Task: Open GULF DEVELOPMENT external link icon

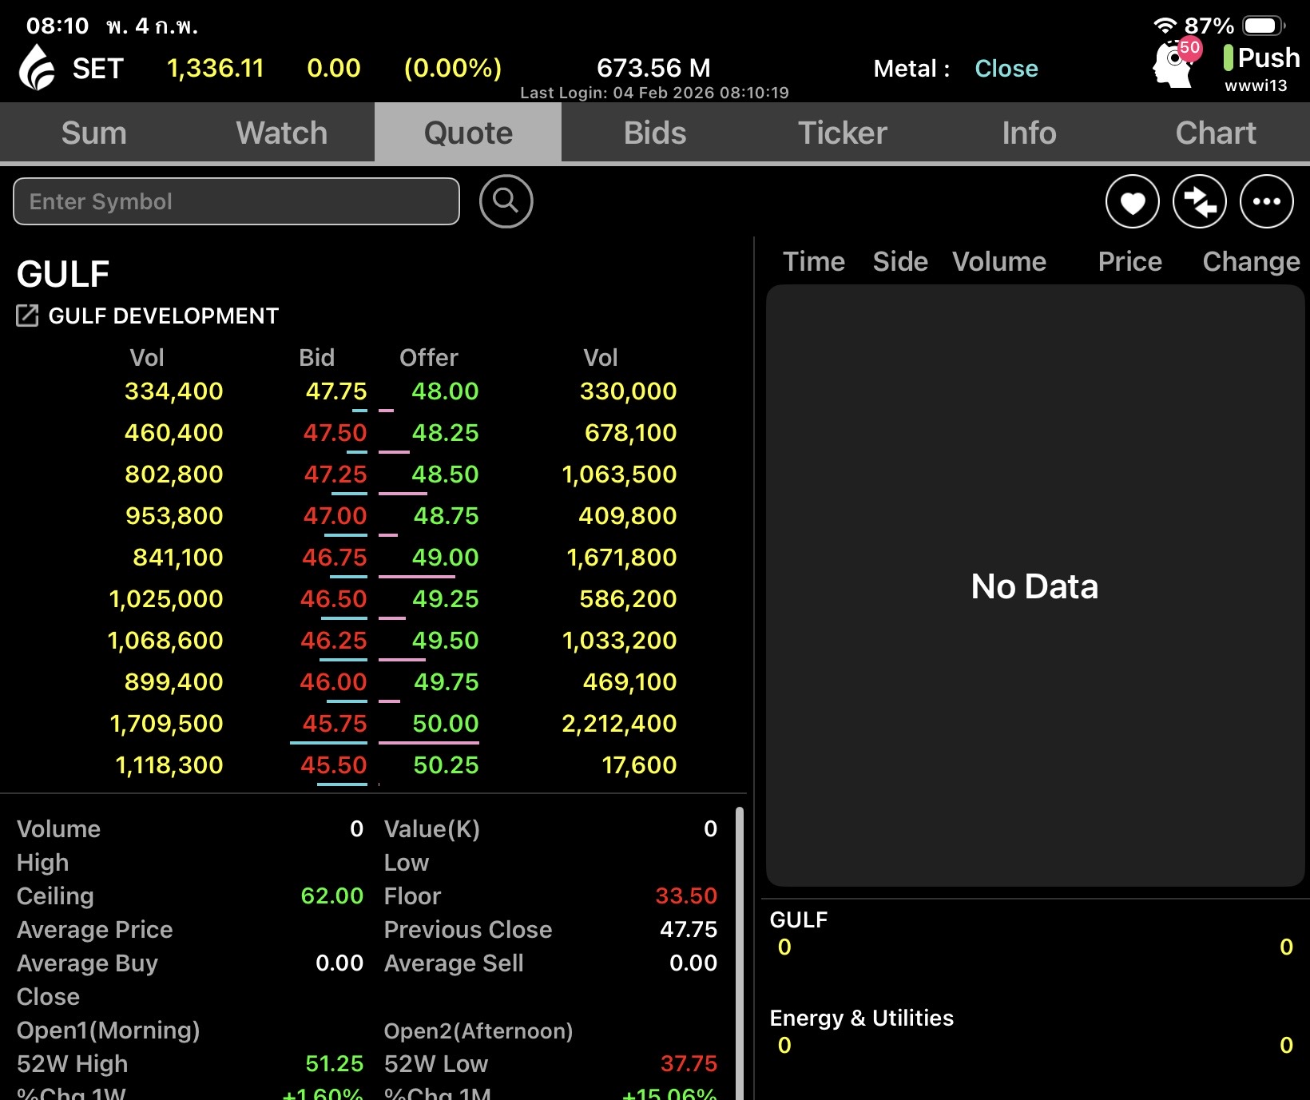Action: pos(27,316)
